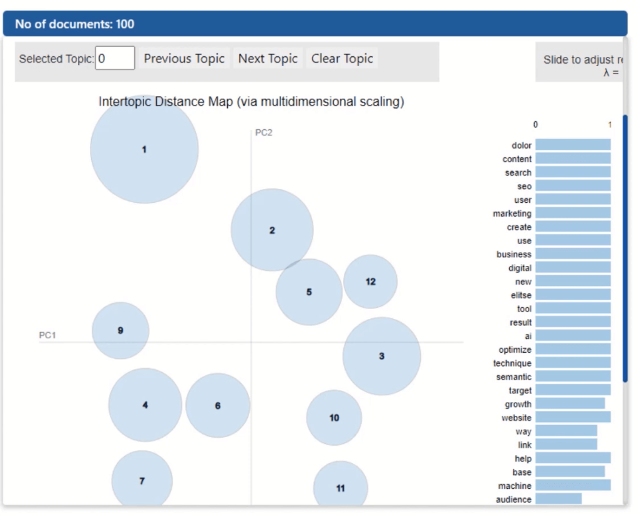Screen dimensions: 639x515
Task: Click the term label 'new'
Action: coord(524,282)
